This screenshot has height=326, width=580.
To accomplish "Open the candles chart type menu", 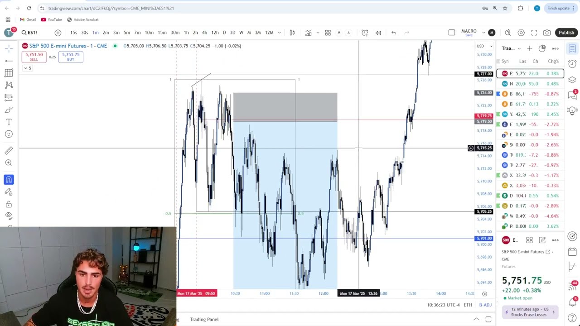I will pos(292,33).
